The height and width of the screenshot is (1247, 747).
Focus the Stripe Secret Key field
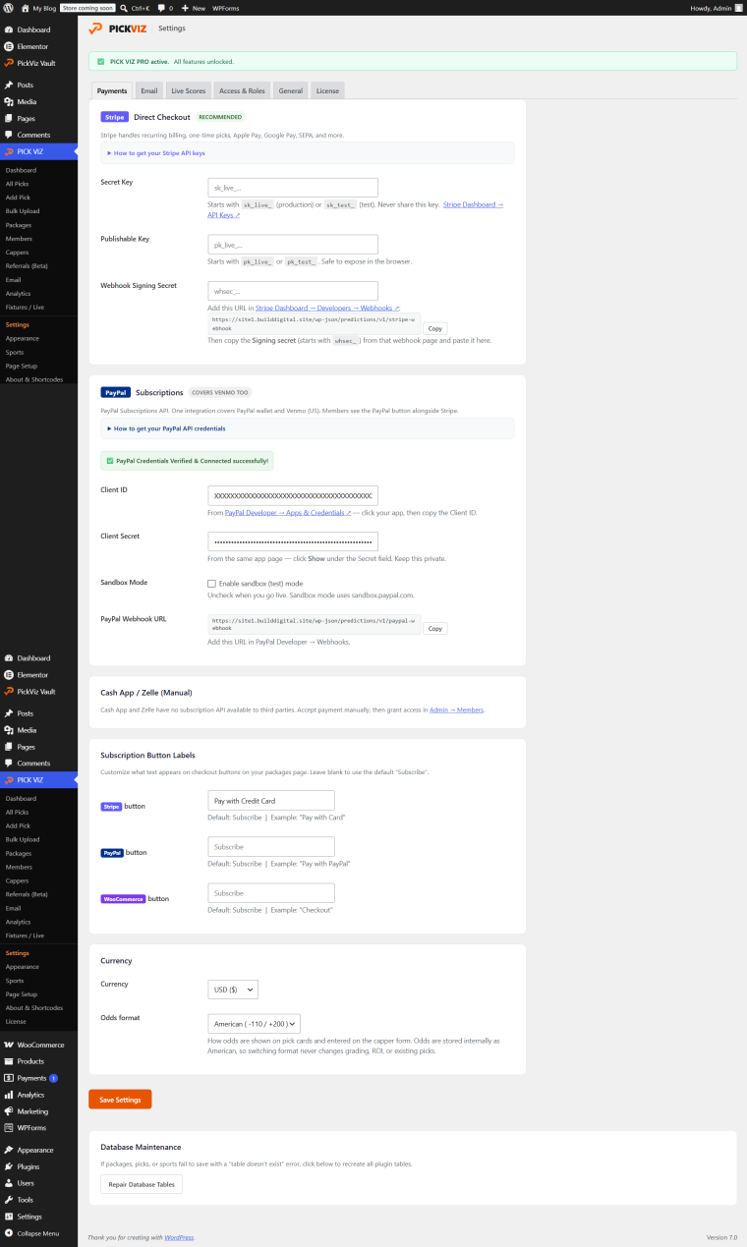[x=293, y=188]
